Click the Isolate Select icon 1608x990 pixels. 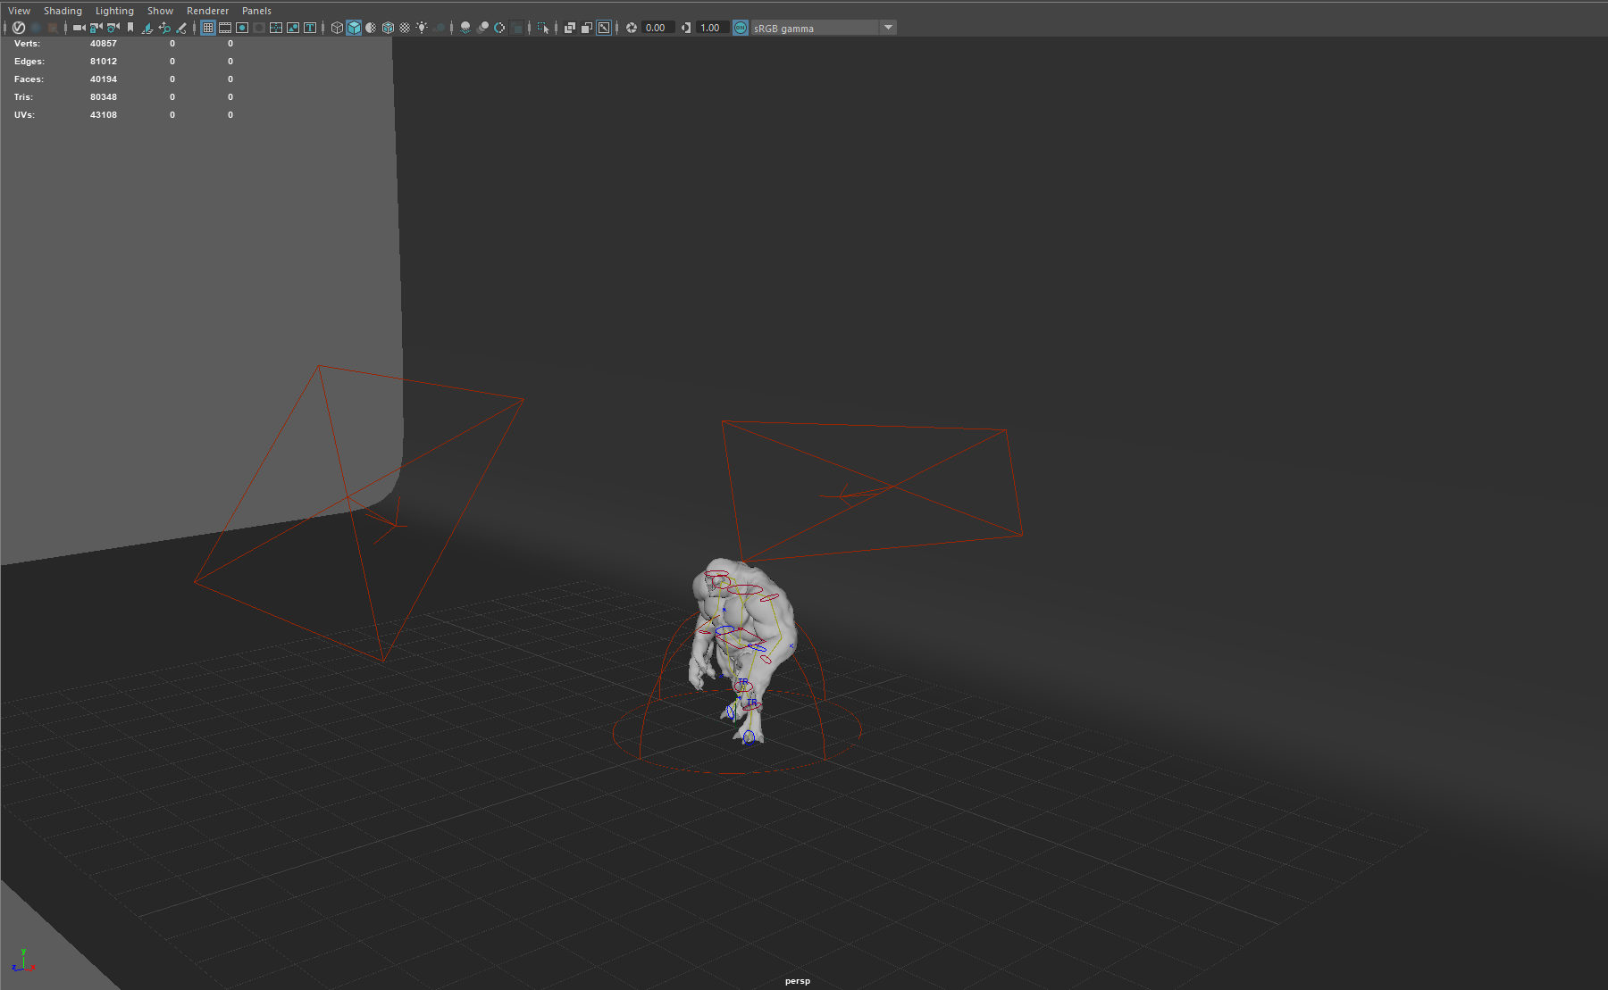coord(543,28)
